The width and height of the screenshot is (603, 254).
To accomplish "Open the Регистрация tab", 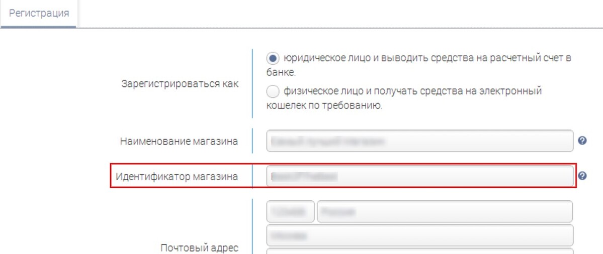I will click(38, 14).
